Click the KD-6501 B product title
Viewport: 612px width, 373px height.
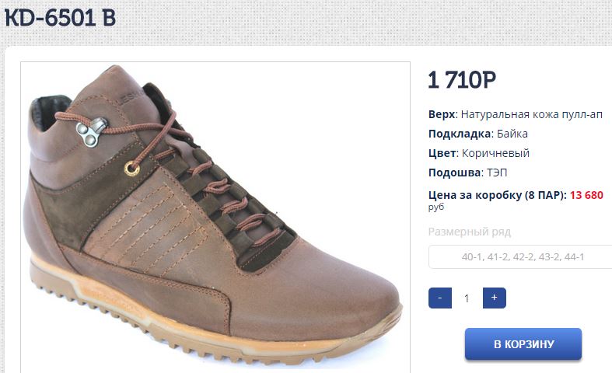[x=61, y=18]
